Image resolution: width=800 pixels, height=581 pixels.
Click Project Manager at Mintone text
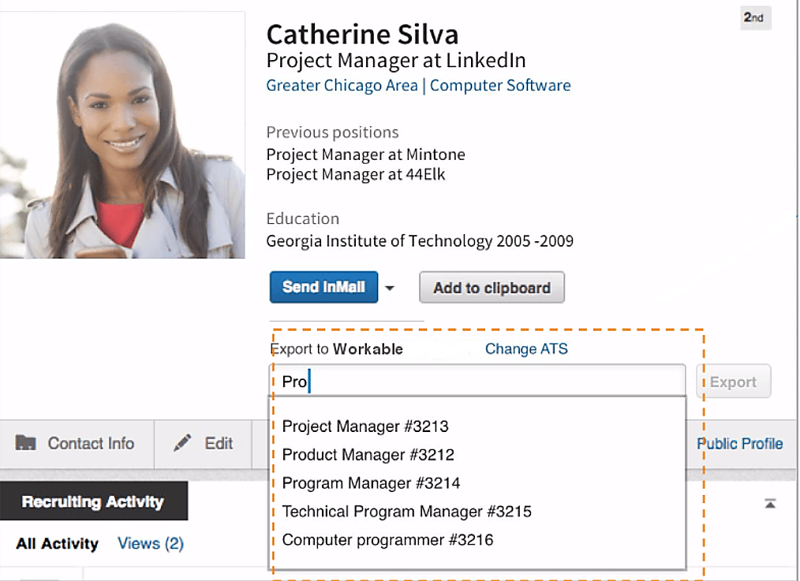366,155
